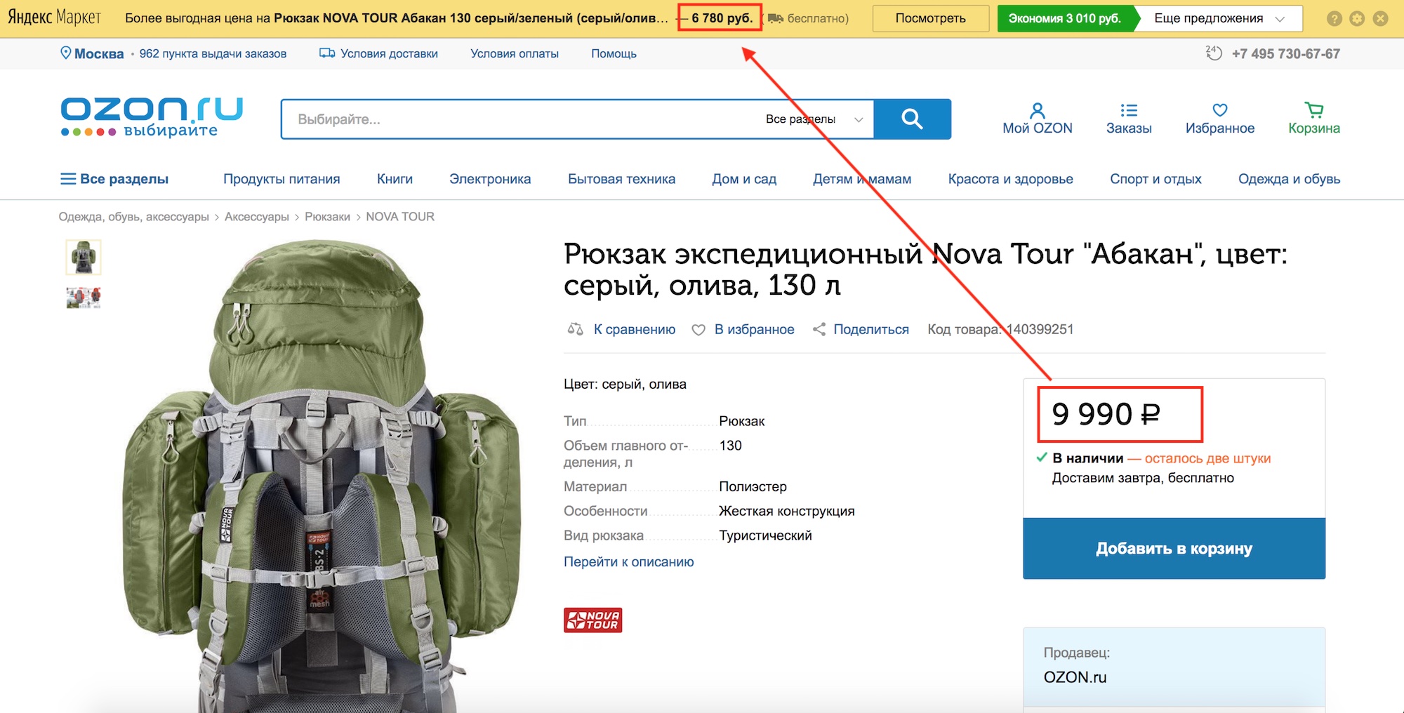Click Доставим завтра, бесплатно text
Viewport: 1404px width, 713px height.
1143,478
